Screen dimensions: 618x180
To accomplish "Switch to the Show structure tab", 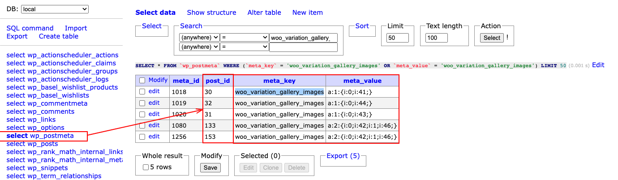I will (x=211, y=13).
